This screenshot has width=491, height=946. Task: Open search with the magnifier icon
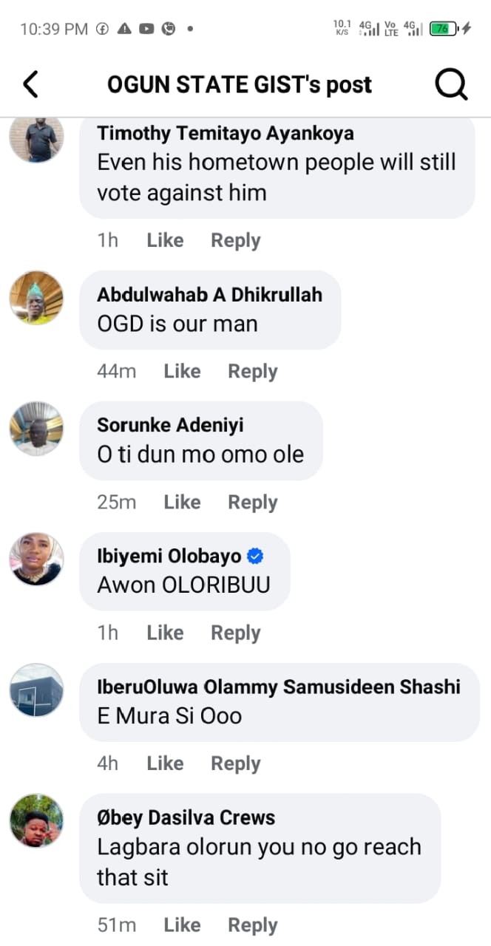coord(450,85)
